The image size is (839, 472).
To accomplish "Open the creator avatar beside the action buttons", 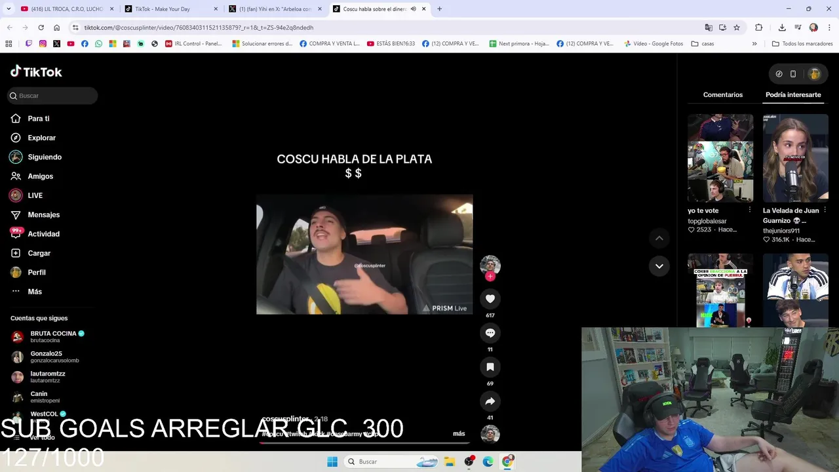I will (x=490, y=265).
